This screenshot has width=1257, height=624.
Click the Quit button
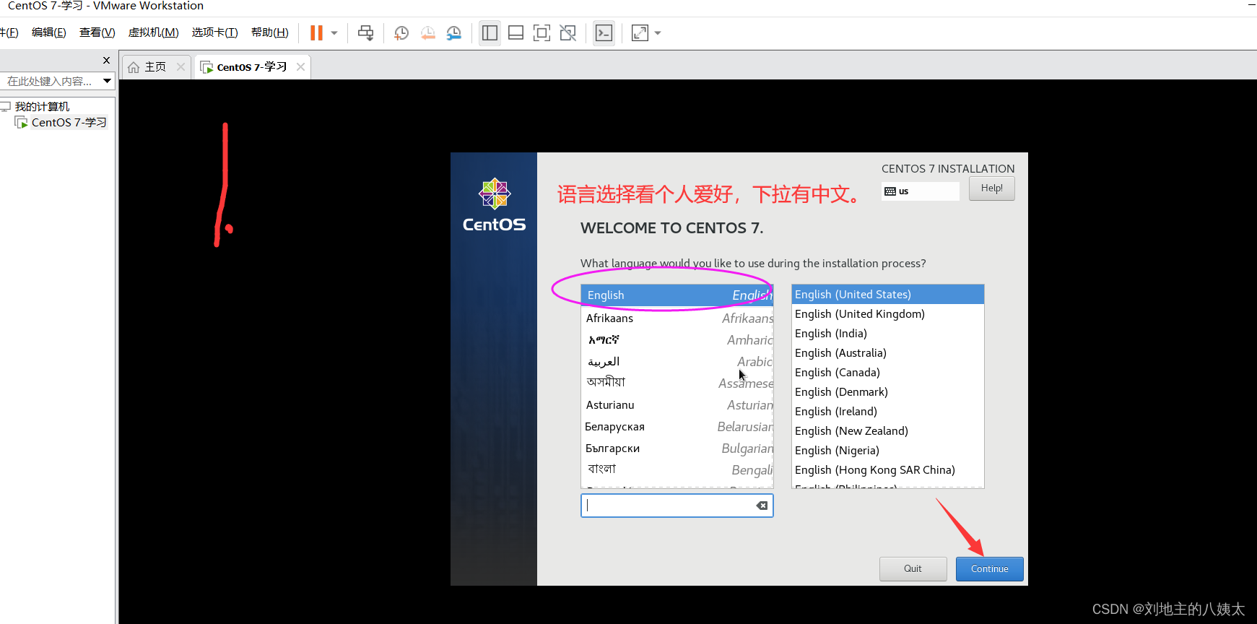[x=913, y=569]
